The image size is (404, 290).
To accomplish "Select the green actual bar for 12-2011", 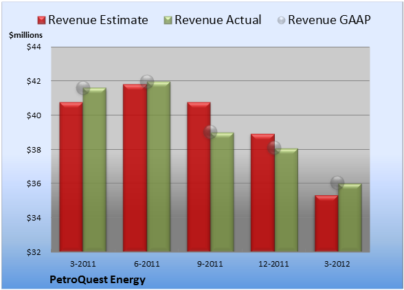I will pos(286,200).
